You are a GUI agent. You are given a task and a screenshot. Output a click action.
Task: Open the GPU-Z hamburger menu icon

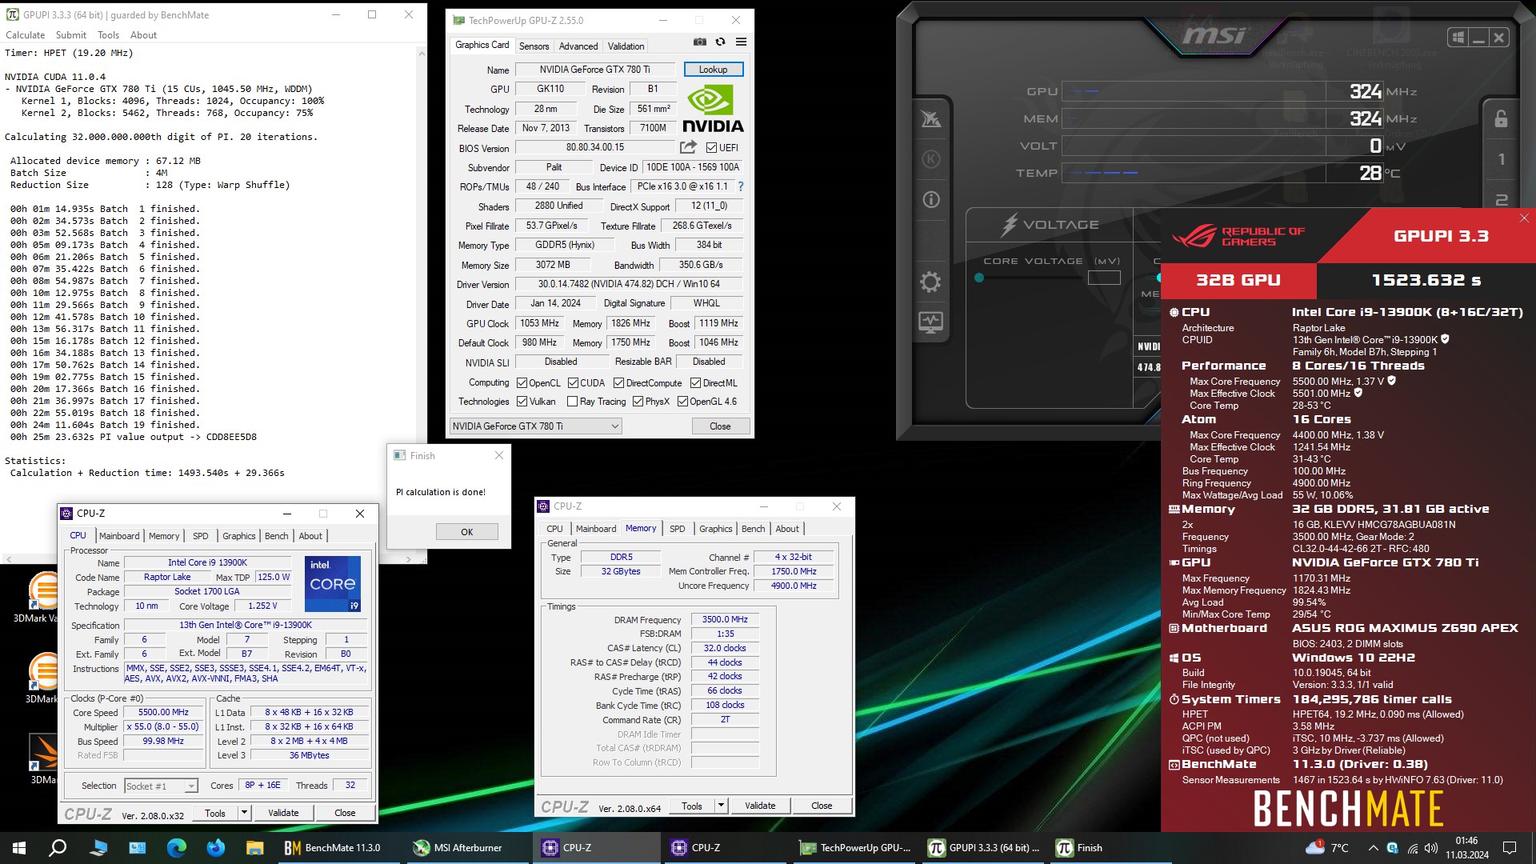point(741,42)
